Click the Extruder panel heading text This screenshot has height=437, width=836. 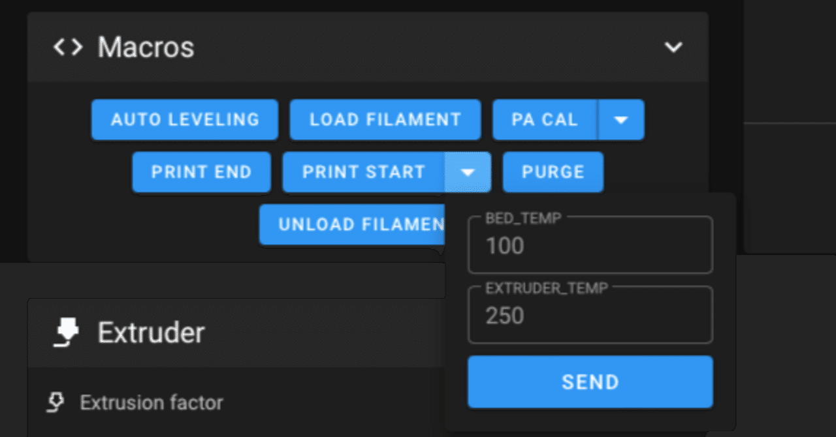pyautogui.click(x=151, y=333)
